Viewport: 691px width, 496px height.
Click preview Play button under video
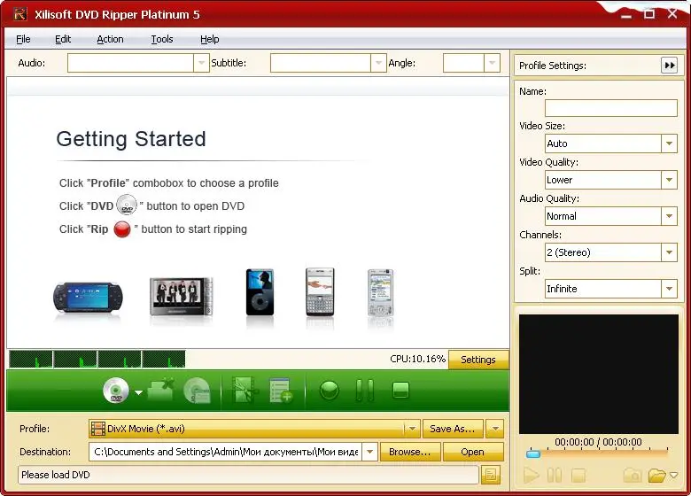click(531, 476)
